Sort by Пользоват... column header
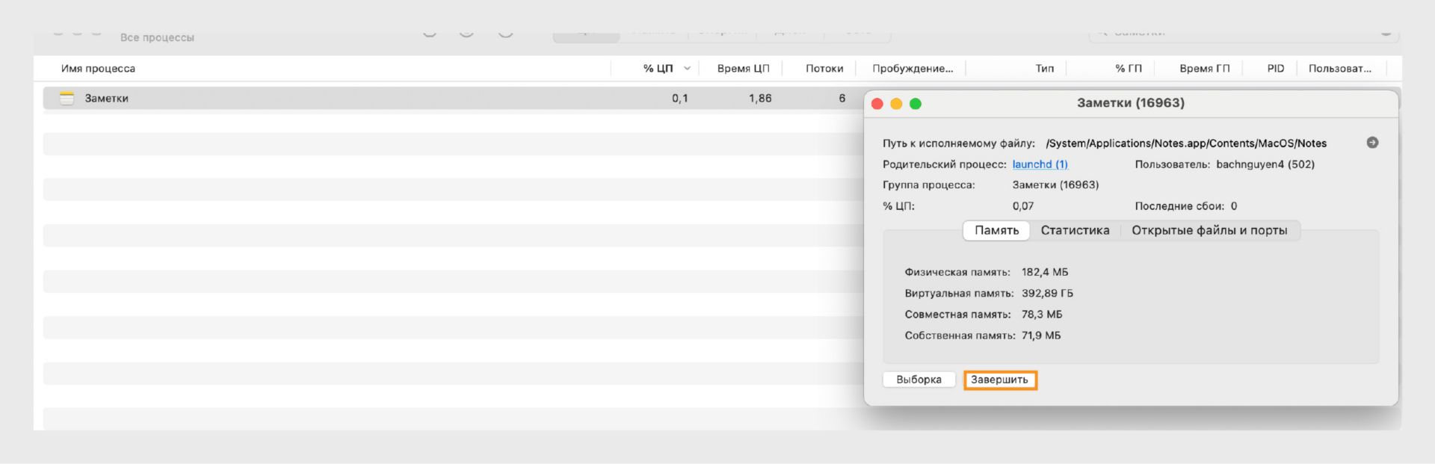This screenshot has height=464, width=1435. [x=1339, y=69]
